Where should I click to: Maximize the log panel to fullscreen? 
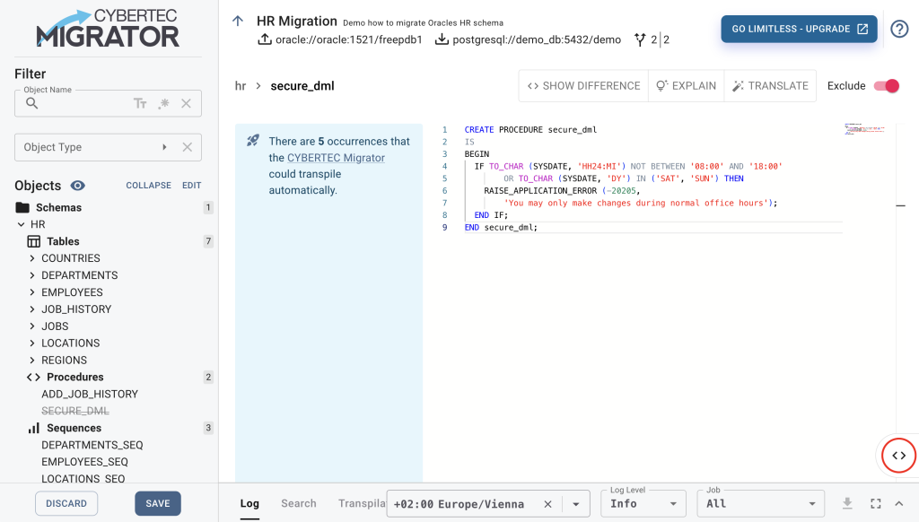pyautogui.click(x=876, y=503)
